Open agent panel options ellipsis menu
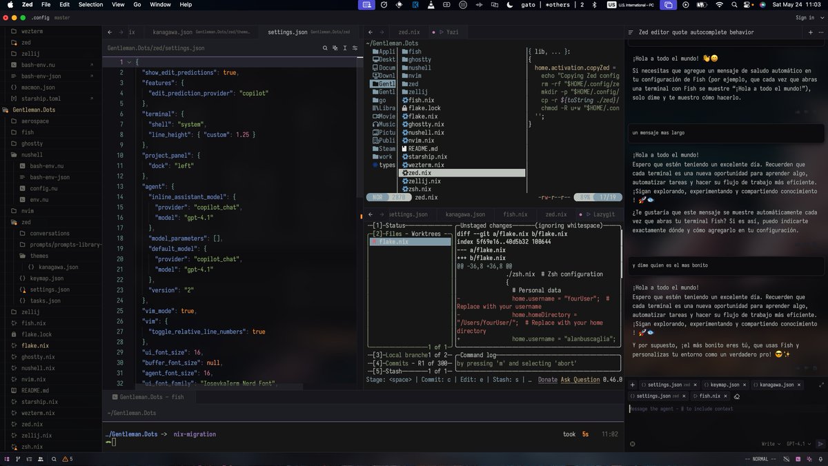Viewport: 828px width, 466px height. pos(821,32)
